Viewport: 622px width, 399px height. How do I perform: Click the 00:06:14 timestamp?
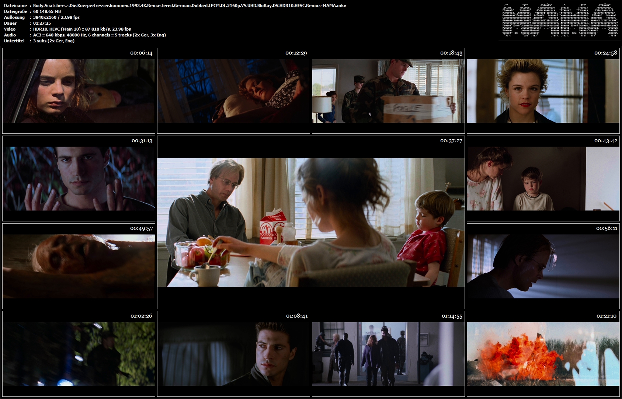click(141, 53)
